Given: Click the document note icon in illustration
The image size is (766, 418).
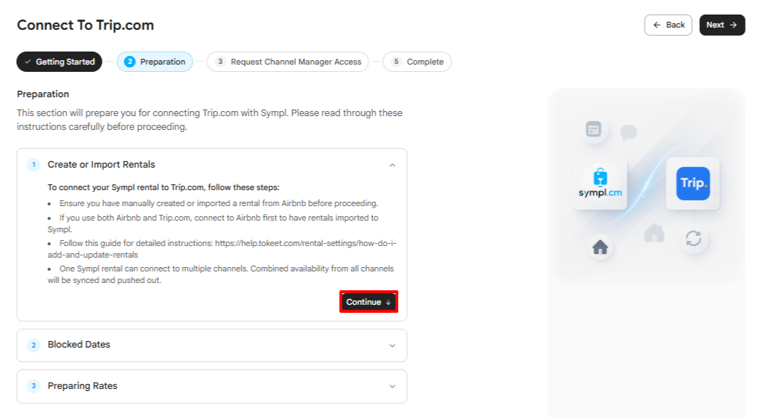Looking at the screenshot, I should click(593, 129).
